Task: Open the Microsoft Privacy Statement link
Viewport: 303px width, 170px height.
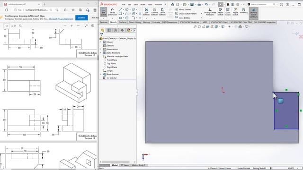Action: click(x=61, y=19)
